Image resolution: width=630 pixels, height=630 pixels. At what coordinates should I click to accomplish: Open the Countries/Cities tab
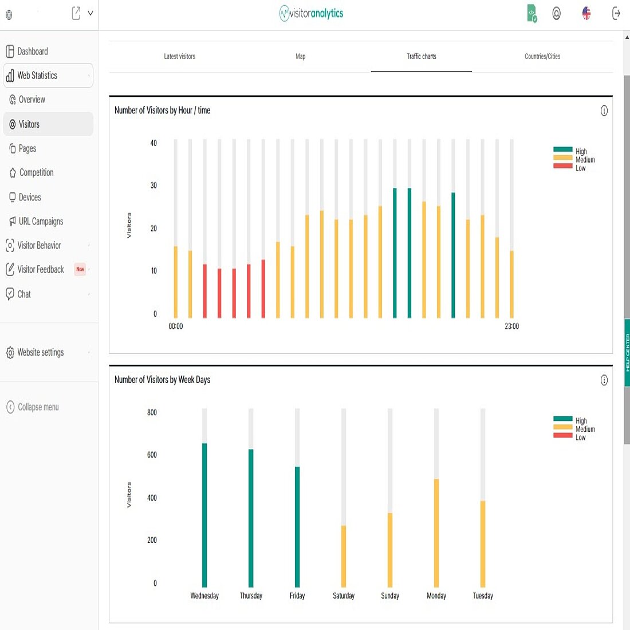542,56
